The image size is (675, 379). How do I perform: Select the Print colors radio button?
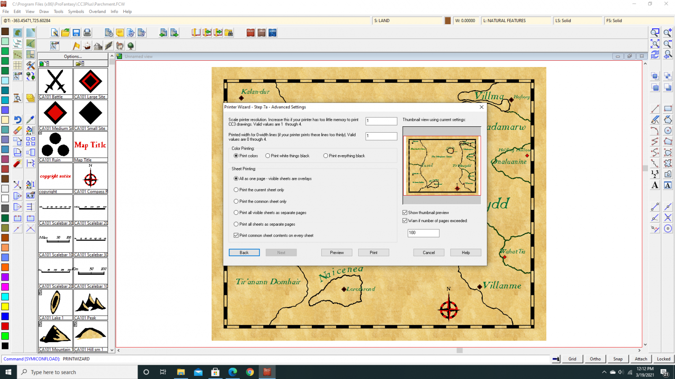(x=246, y=156)
